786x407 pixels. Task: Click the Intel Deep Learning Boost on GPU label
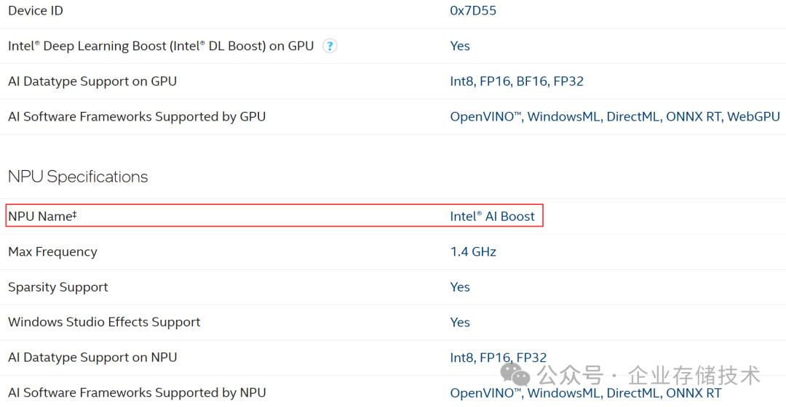point(161,46)
